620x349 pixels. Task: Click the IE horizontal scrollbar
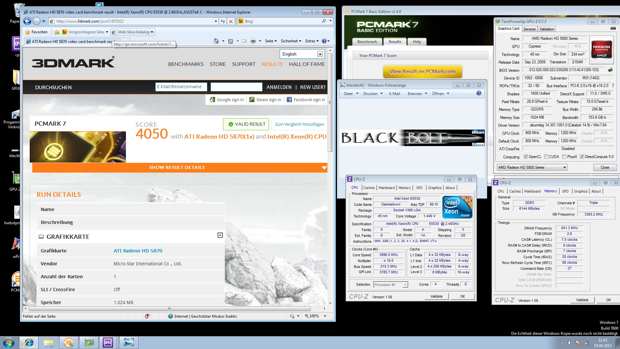[x=169, y=309]
